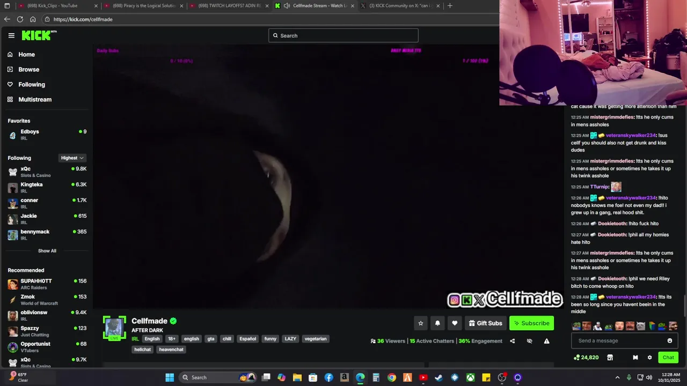Show hidden system tray icons
This screenshot has width=687, height=386.
[617, 377]
